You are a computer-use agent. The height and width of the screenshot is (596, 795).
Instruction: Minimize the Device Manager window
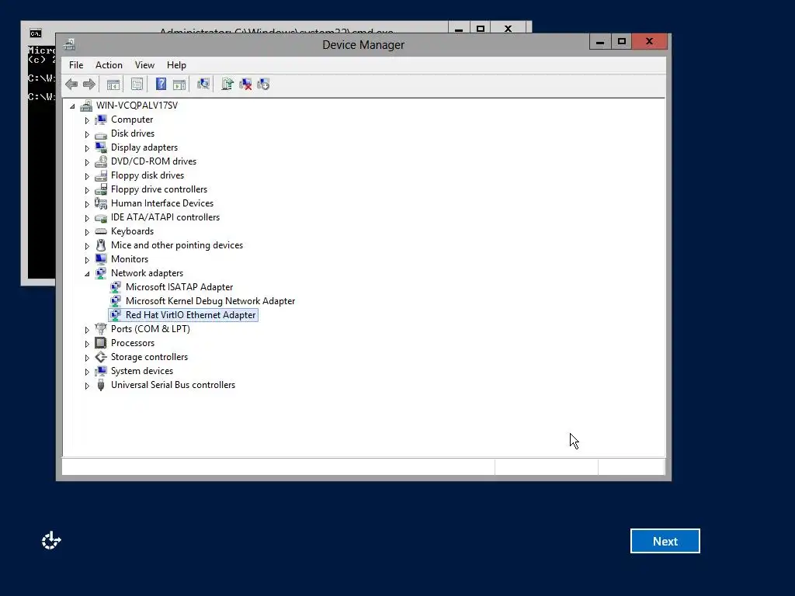point(600,42)
